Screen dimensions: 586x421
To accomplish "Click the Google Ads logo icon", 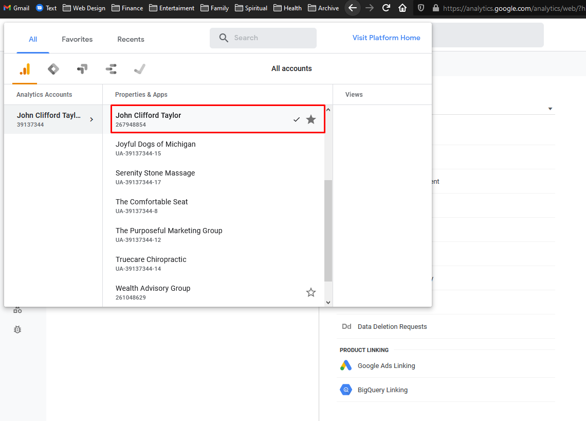I will [346, 365].
